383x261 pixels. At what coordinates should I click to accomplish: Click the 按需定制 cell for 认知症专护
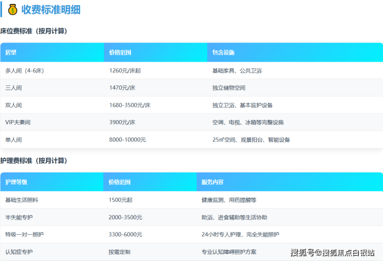coord(119,252)
